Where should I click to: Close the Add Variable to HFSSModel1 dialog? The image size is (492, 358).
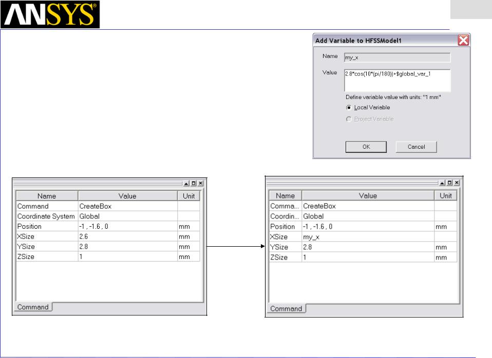tap(463, 40)
